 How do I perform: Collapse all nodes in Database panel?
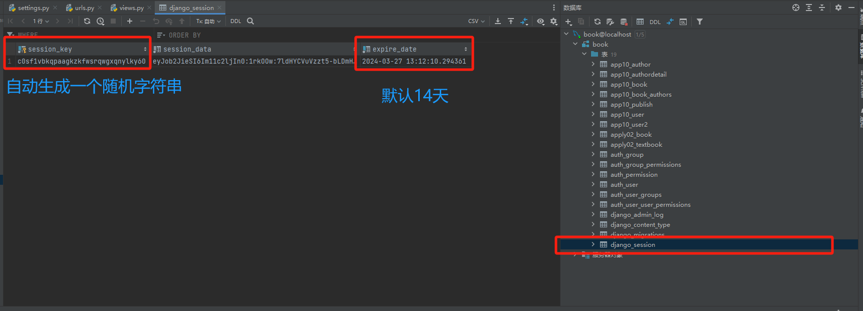coord(822,8)
